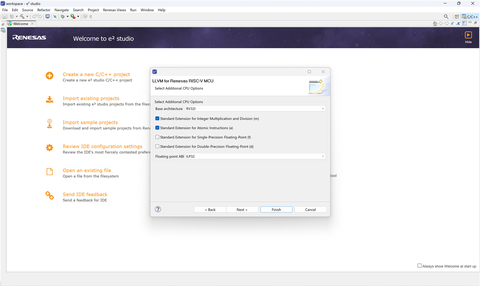Click the Open Perspective icon

(457, 17)
